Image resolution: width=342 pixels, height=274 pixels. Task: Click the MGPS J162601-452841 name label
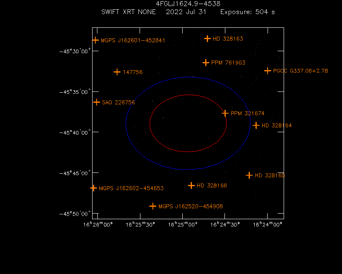click(x=133, y=40)
